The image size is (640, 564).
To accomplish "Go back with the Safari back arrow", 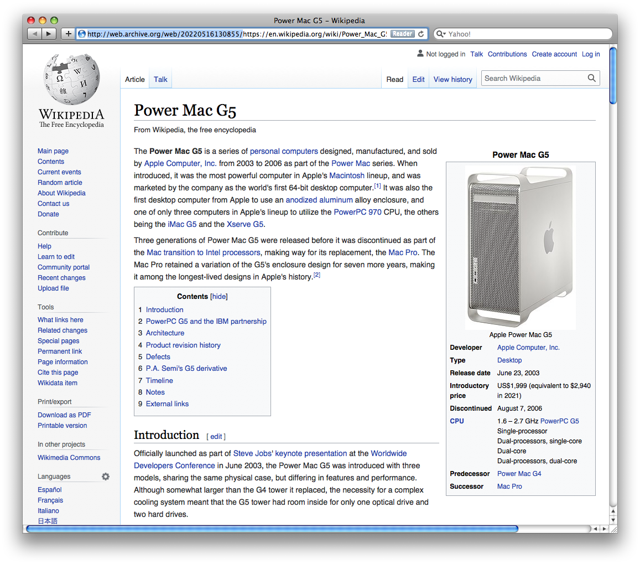I will tap(35, 34).
